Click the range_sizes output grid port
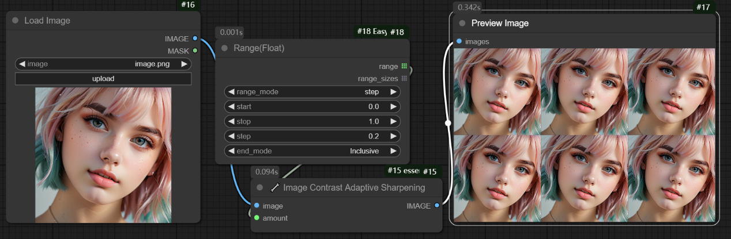The height and width of the screenshot is (239, 731). tap(404, 78)
